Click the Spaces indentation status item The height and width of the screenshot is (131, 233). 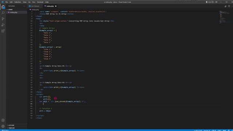click(207, 130)
